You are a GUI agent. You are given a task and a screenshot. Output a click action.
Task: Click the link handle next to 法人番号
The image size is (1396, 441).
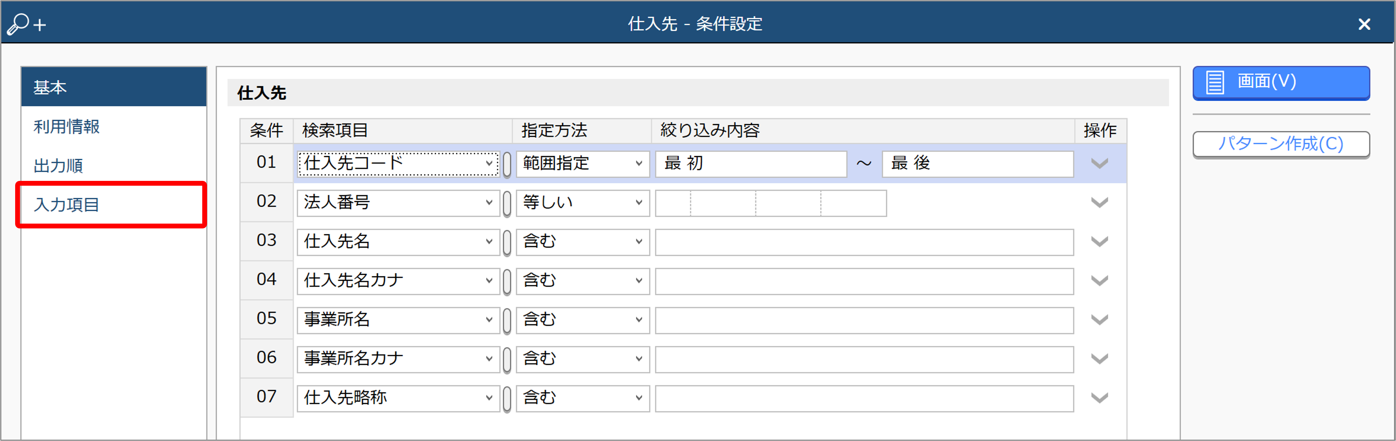(x=507, y=204)
